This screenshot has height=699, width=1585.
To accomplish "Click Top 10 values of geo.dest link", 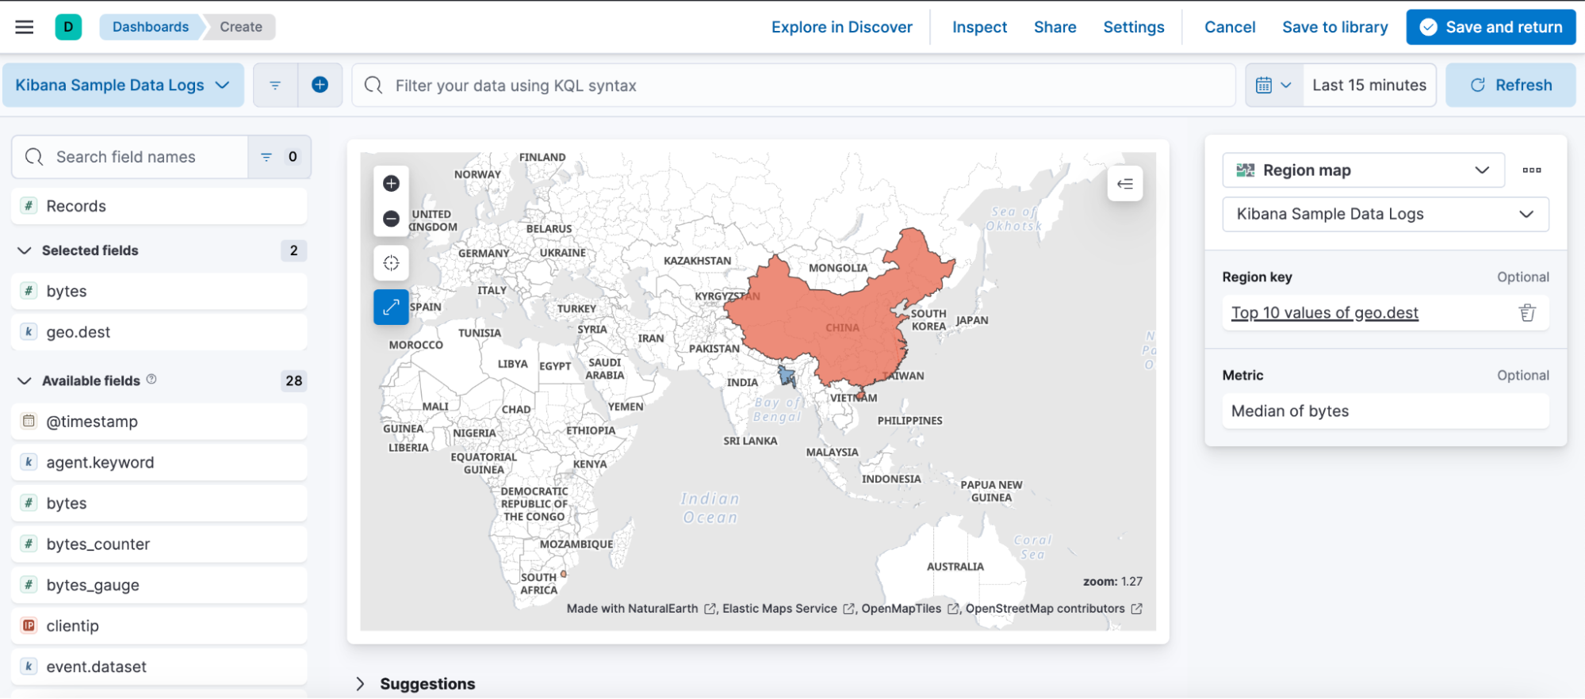I will [1324, 313].
